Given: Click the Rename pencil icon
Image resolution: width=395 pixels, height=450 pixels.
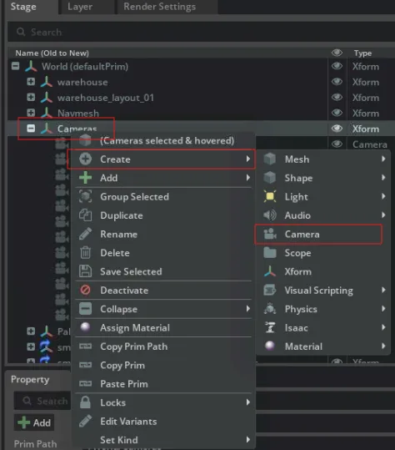Looking at the screenshot, I should (85, 234).
